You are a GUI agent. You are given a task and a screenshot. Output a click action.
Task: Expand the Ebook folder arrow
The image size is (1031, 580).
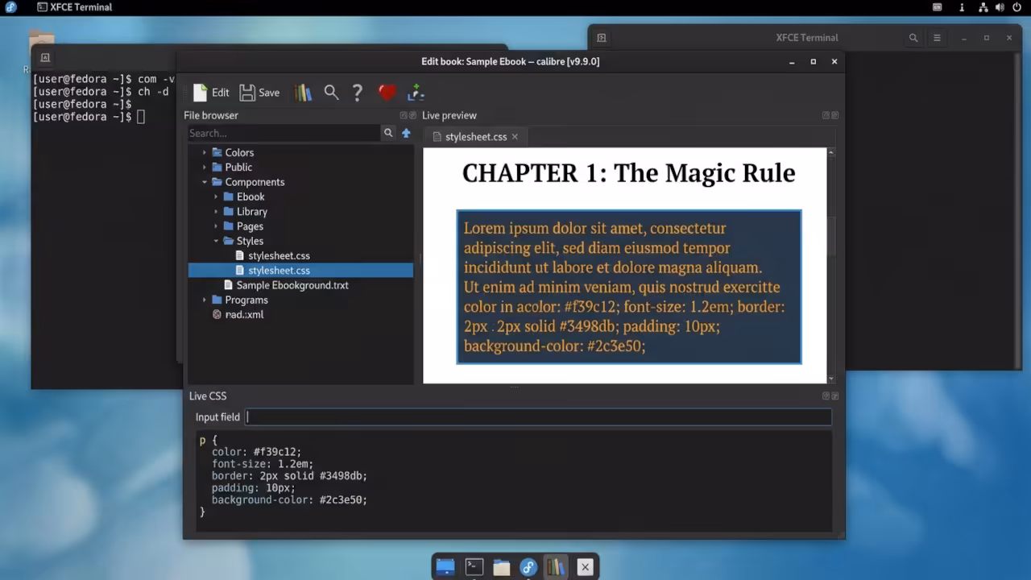216,197
